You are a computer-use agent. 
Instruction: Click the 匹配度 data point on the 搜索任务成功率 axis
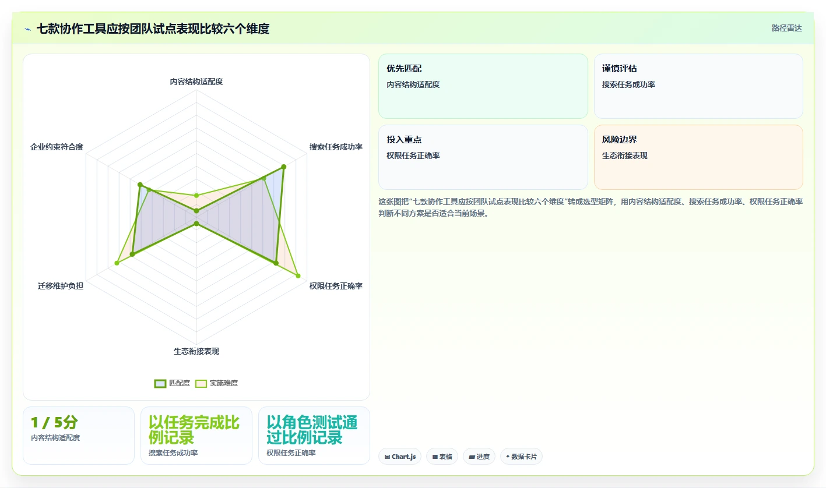coord(283,167)
